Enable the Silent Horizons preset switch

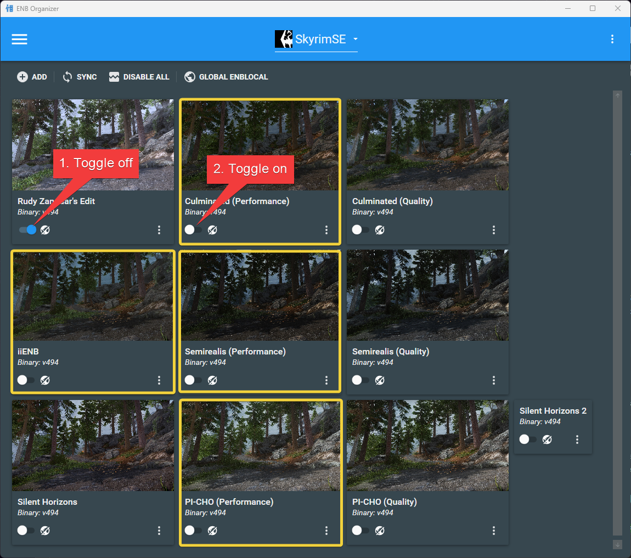click(26, 531)
